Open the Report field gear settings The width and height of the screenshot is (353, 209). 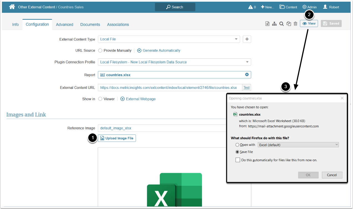[247, 75]
